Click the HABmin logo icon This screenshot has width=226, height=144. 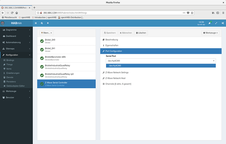click(3, 23)
